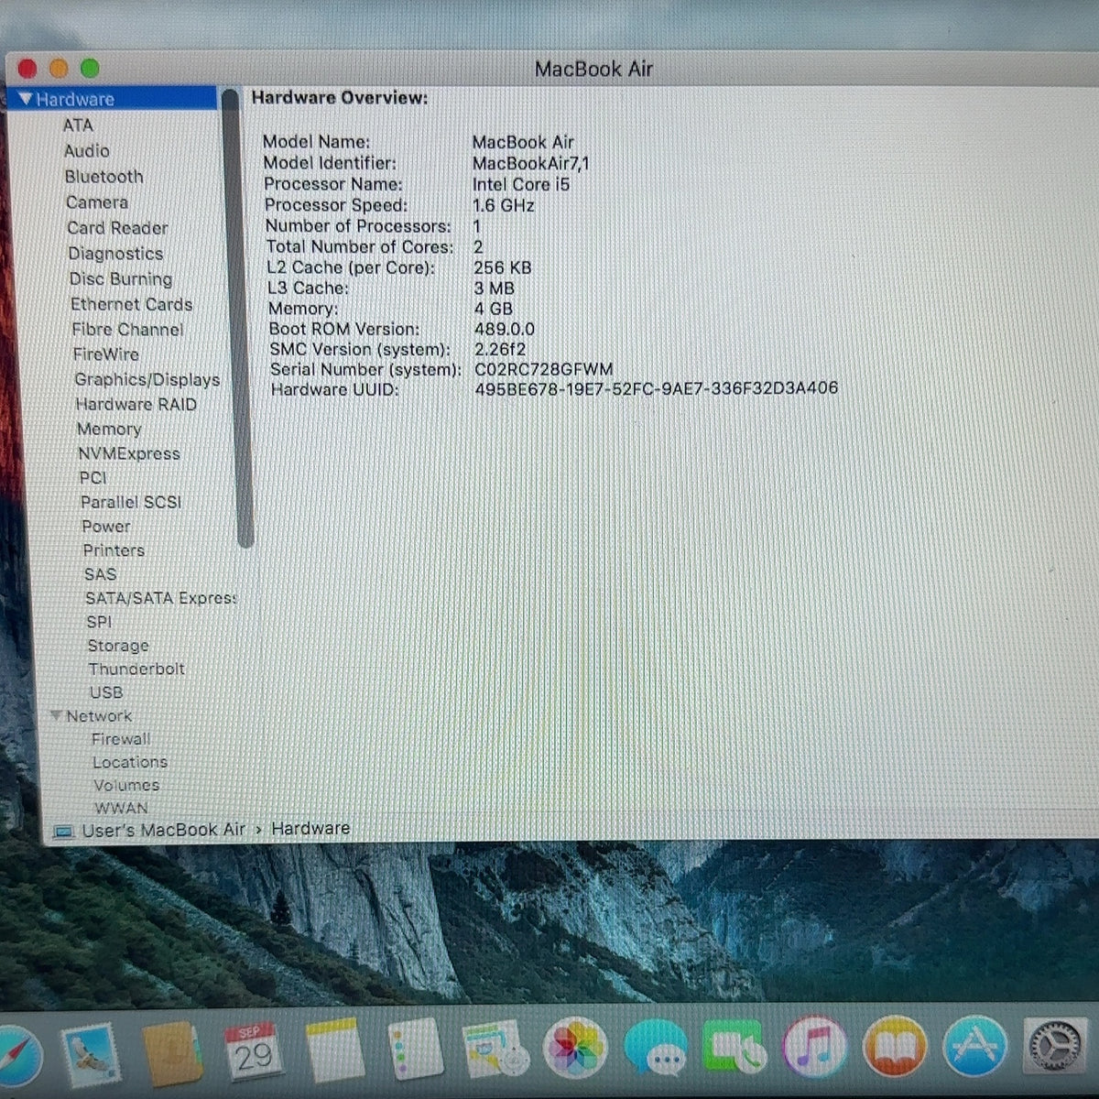Click the Hardware Overview heading

pos(340,97)
